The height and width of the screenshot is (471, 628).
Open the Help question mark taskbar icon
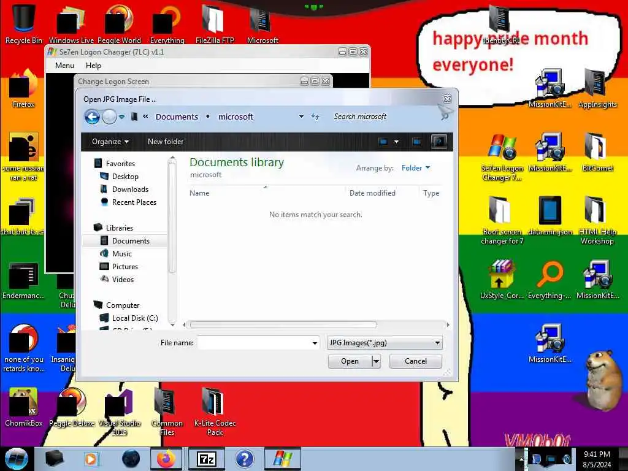244,459
